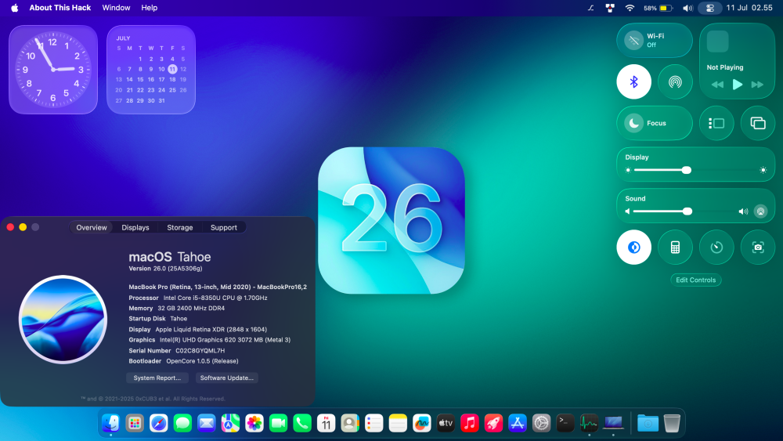Skip to next track in Now Playing
This screenshot has width=783, height=441.
[757, 85]
